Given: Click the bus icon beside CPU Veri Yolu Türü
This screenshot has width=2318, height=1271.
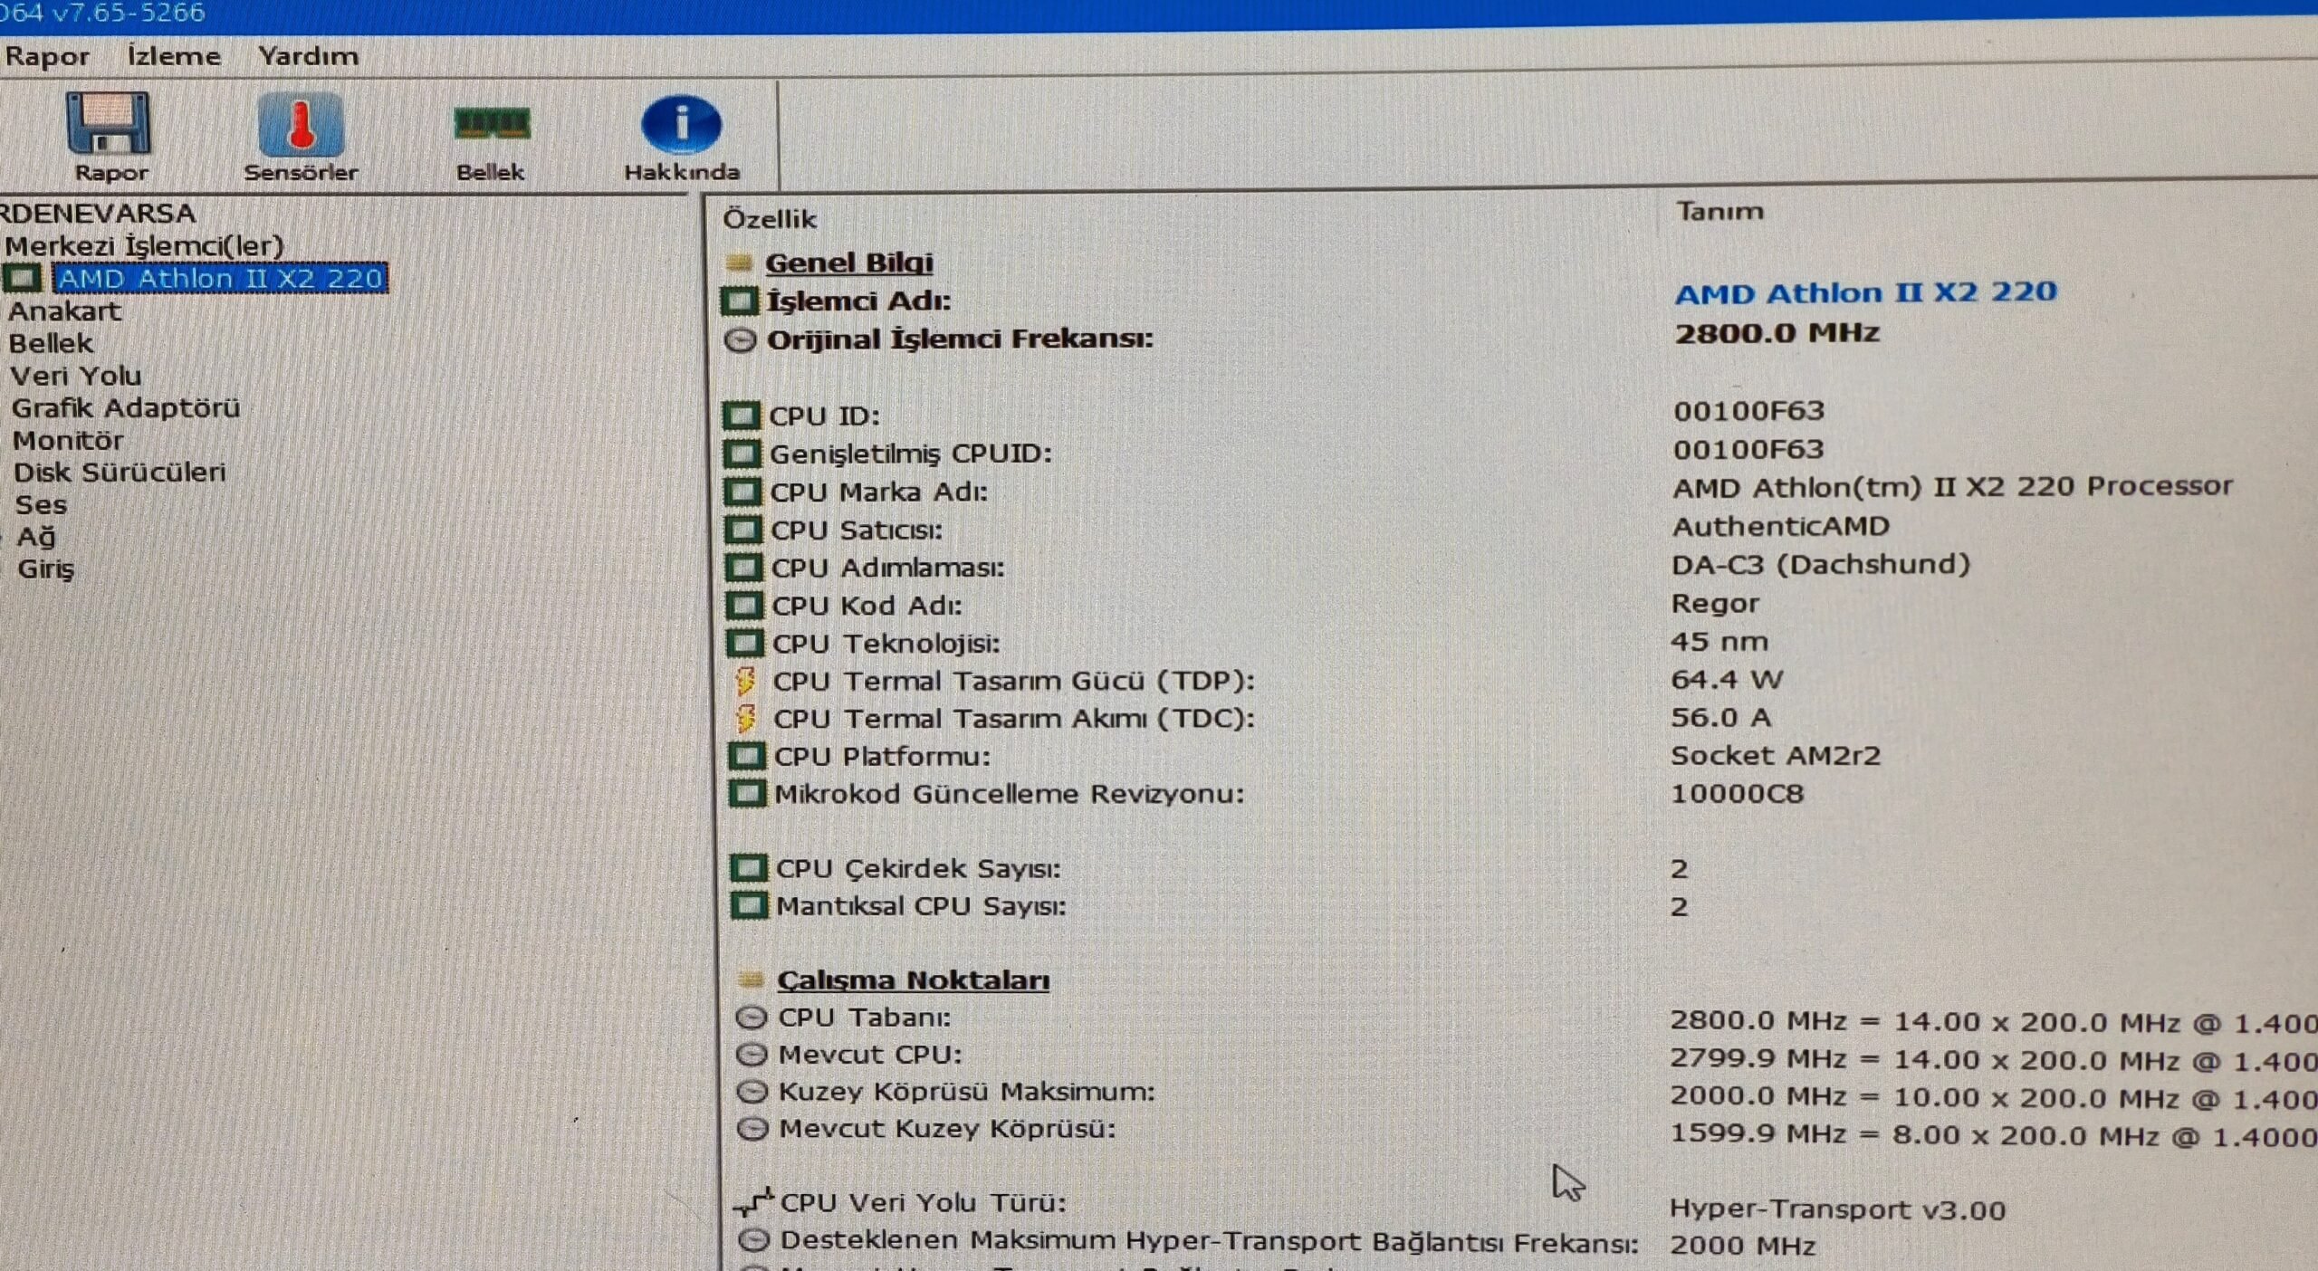Looking at the screenshot, I should pyautogui.click(x=754, y=1202).
